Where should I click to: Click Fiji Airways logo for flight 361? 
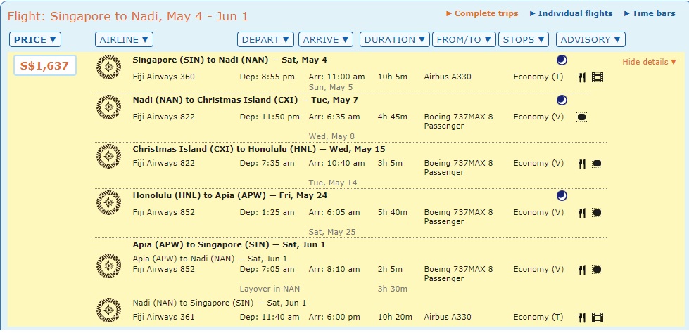108,311
